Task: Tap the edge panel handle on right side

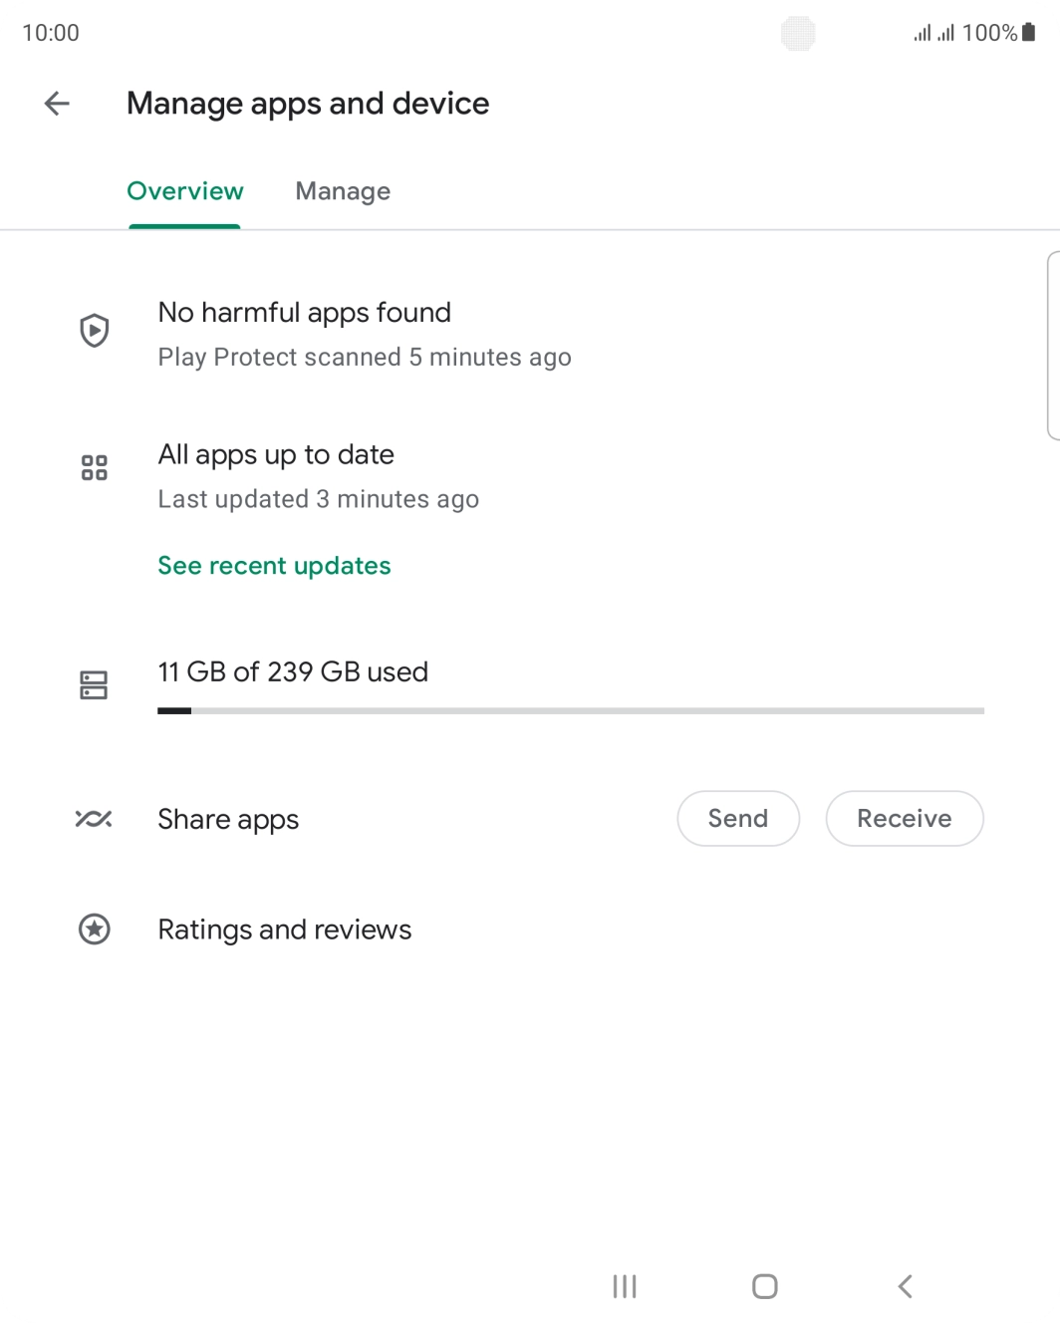Action: click(1053, 345)
